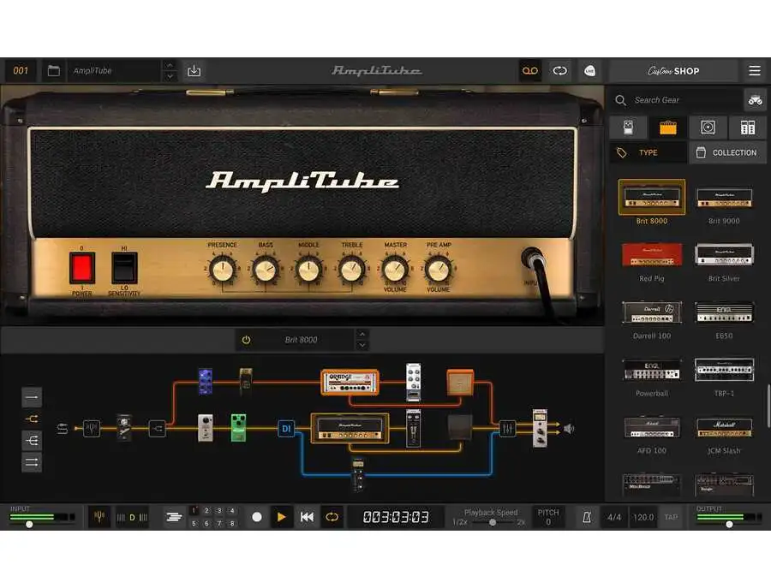The width and height of the screenshot is (771, 588).
Task: Click the BASS knob
Action: 266,270
